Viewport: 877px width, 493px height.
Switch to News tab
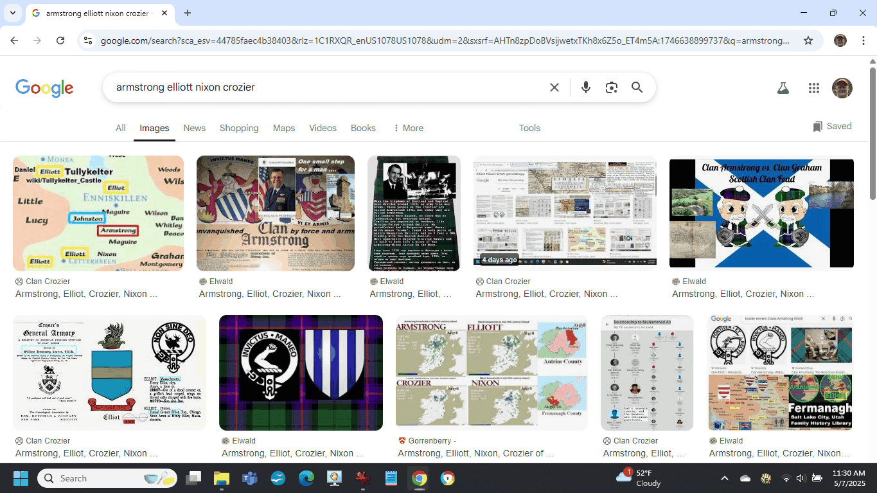point(195,128)
